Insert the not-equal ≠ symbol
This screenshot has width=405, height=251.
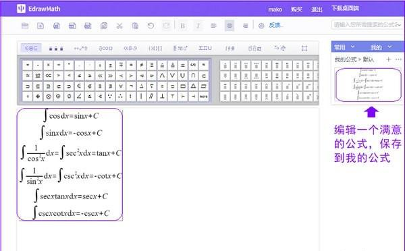[x=141, y=65]
